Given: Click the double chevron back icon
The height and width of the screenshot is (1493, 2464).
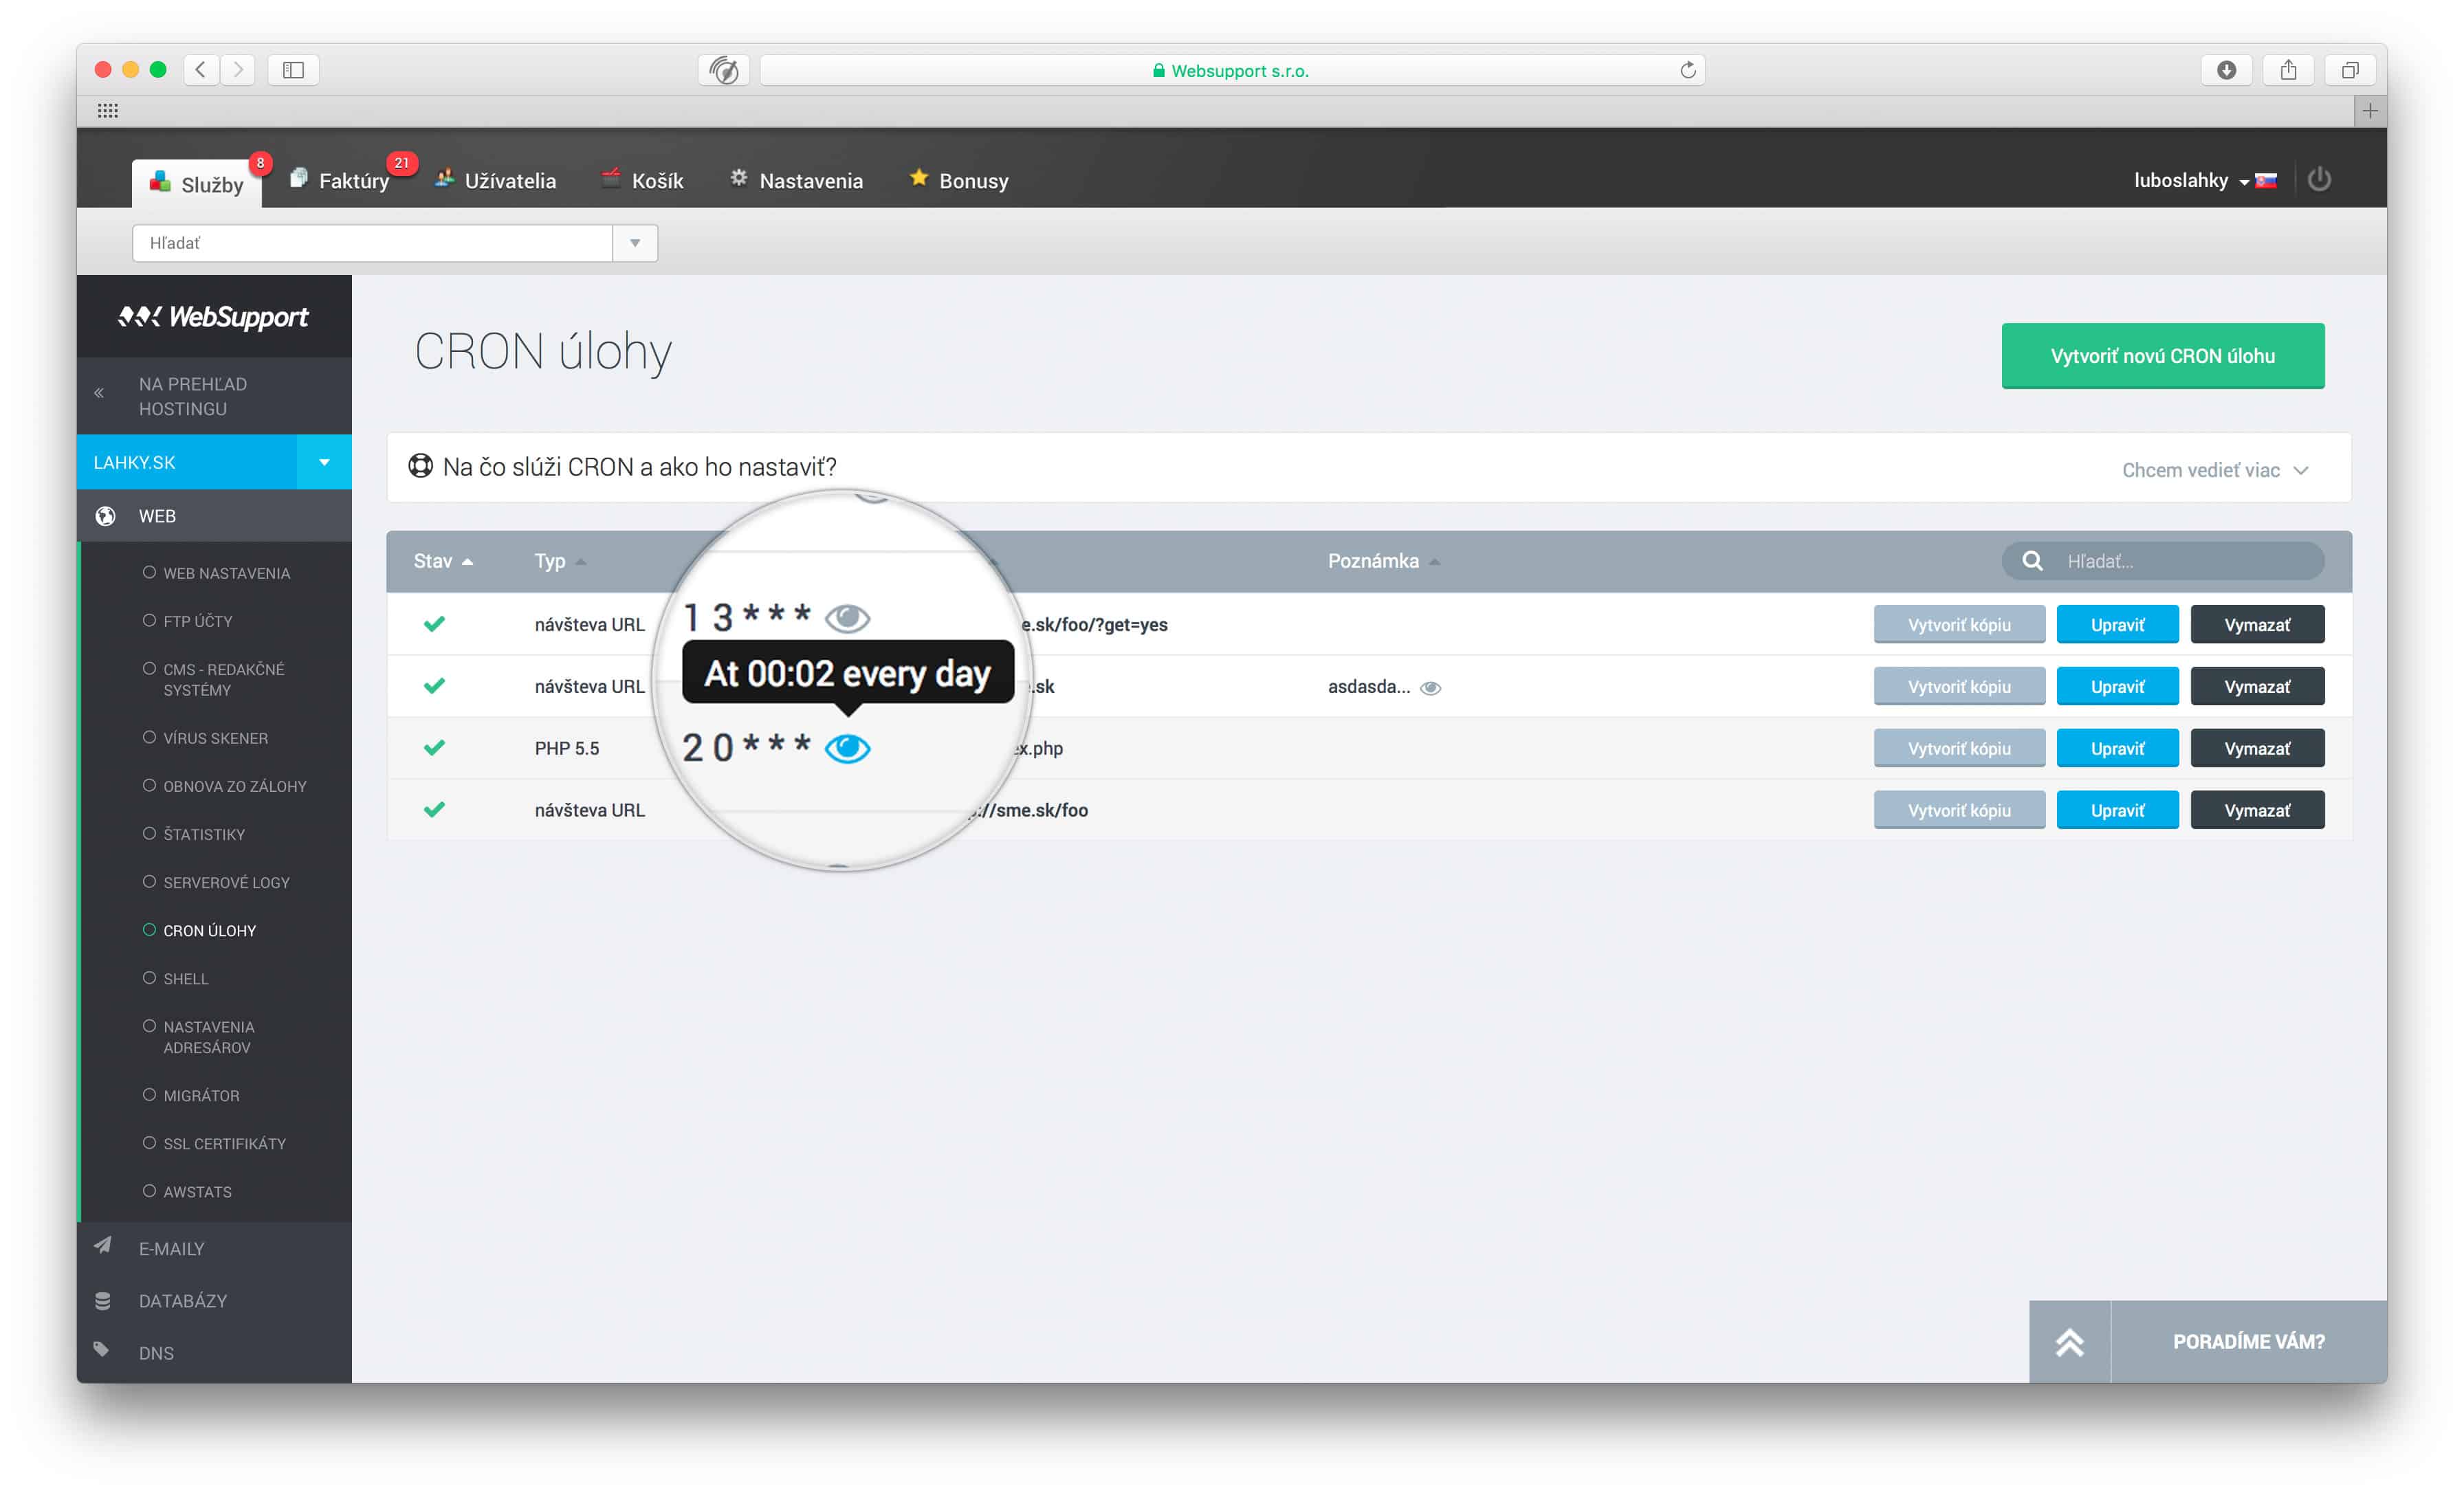Looking at the screenshot, I should (99, 393).
